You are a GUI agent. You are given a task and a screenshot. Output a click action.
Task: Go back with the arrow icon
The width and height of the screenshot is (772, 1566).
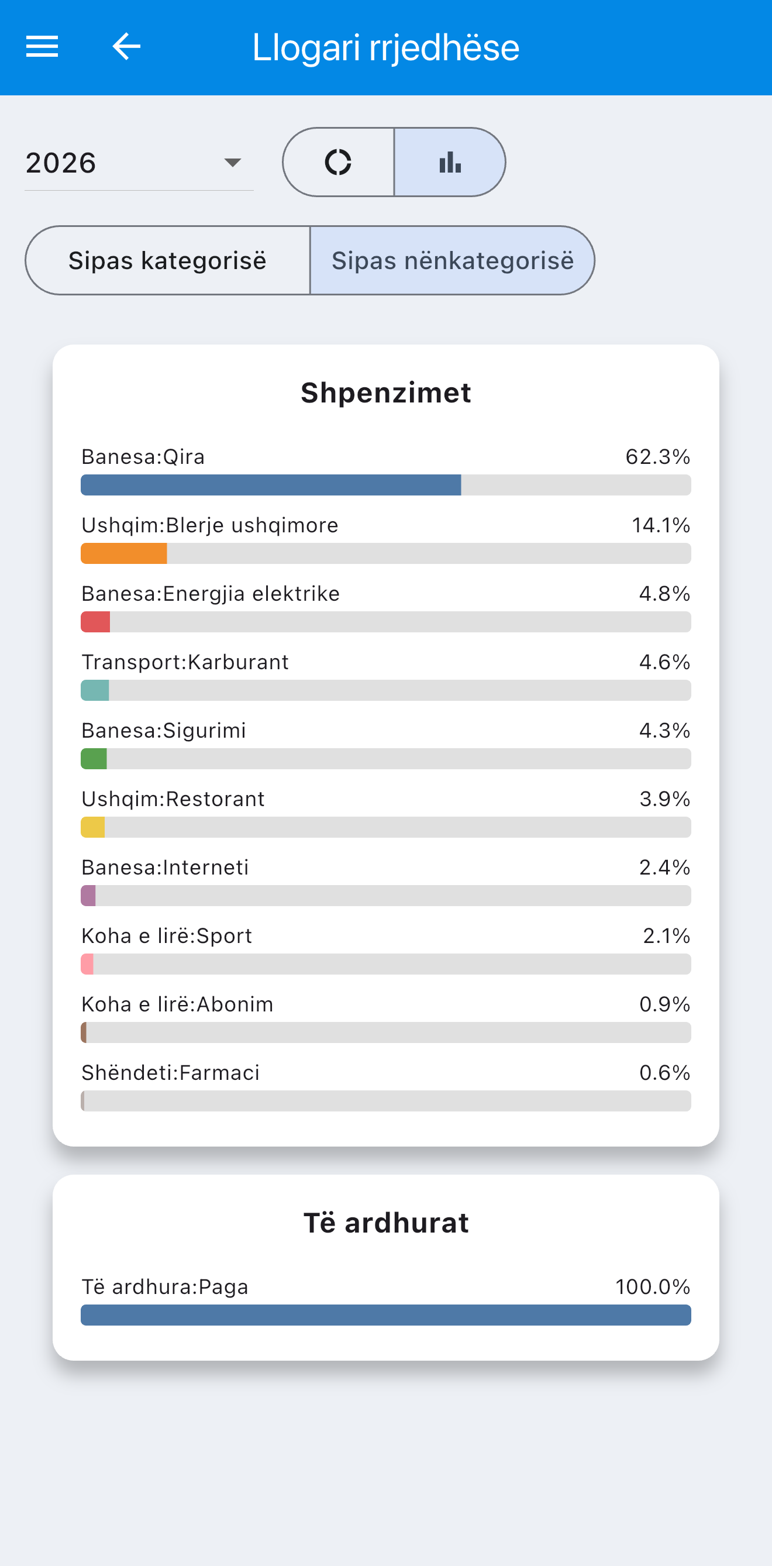point(126,47)
